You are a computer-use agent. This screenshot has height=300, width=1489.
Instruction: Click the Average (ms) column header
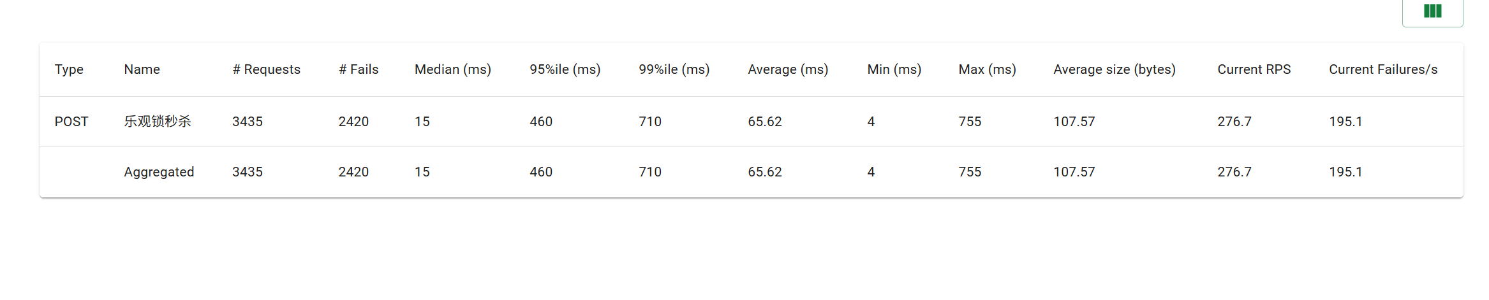(788, 69)
